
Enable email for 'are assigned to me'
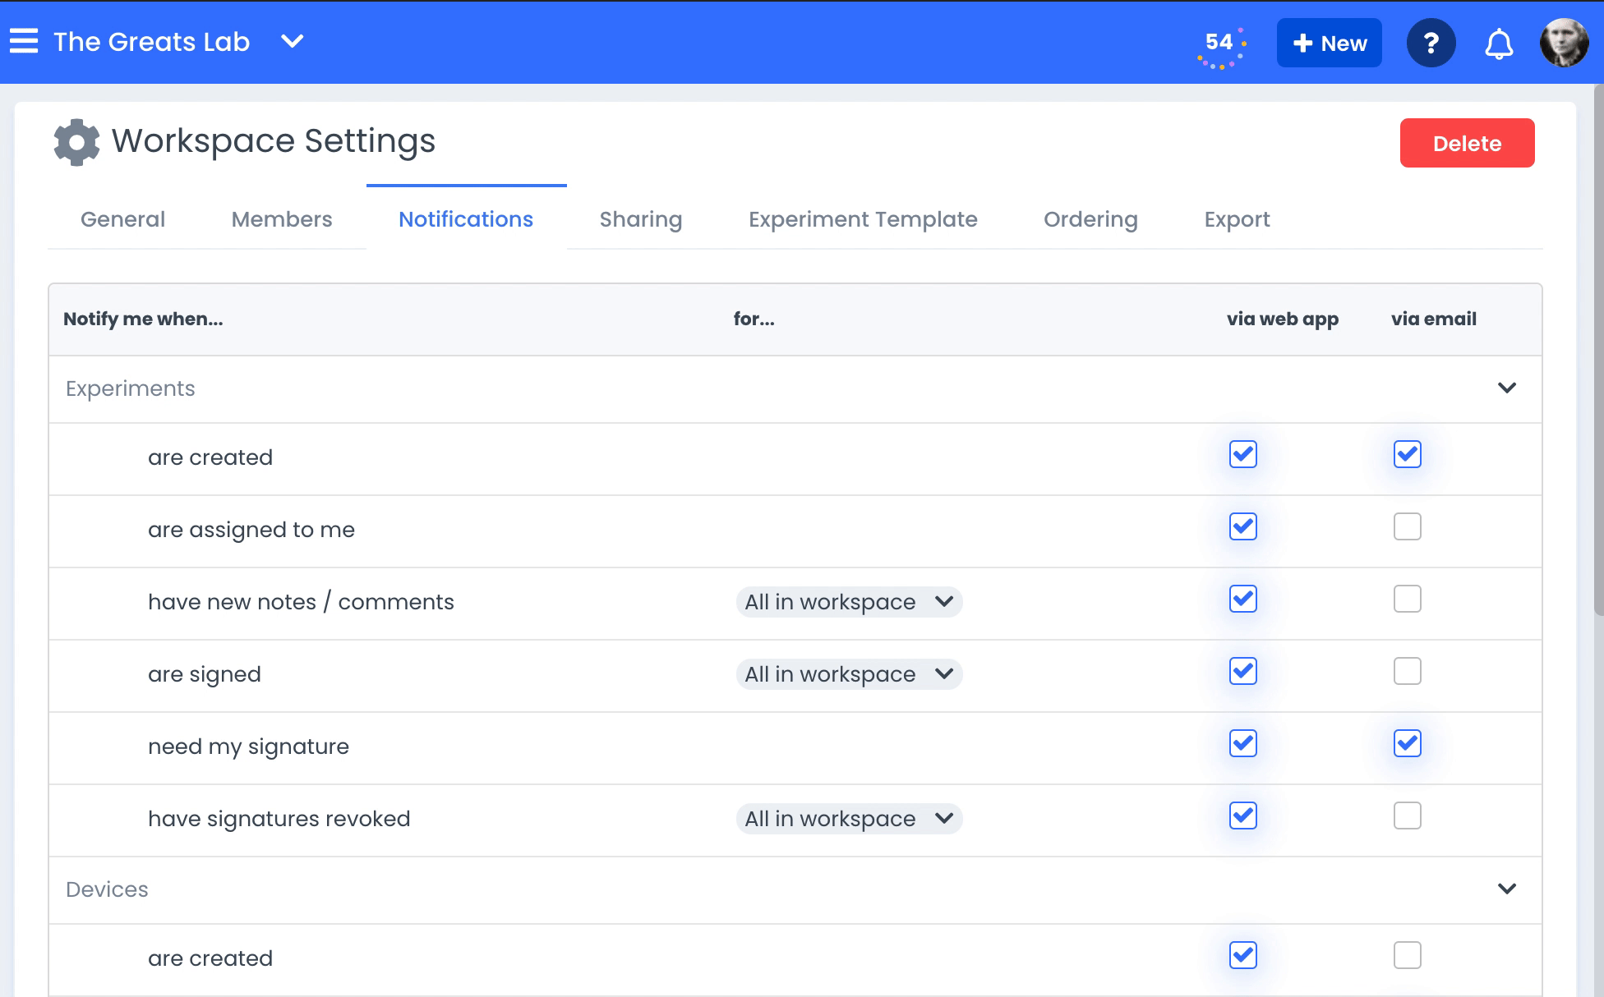point(1407,526)
